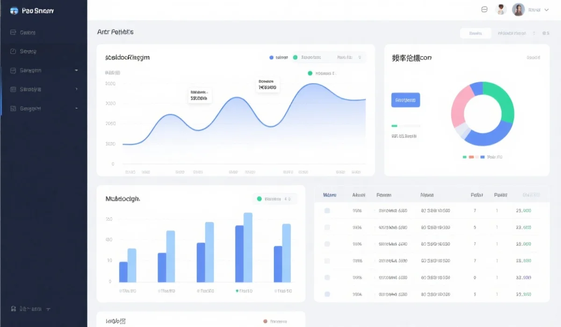
Task: Click the fifth sidebar item's grid icon
Action: (x=13, y=108)
